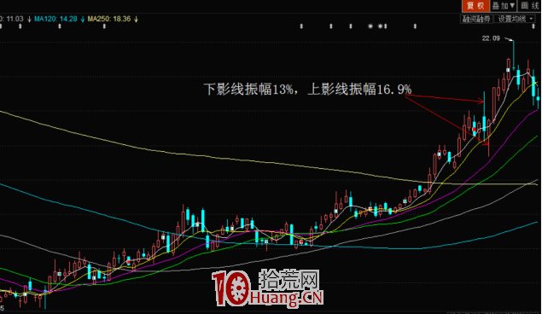Click the 22.09 high price label
Screen dimensions: 542x314
[x=491, y=38]
